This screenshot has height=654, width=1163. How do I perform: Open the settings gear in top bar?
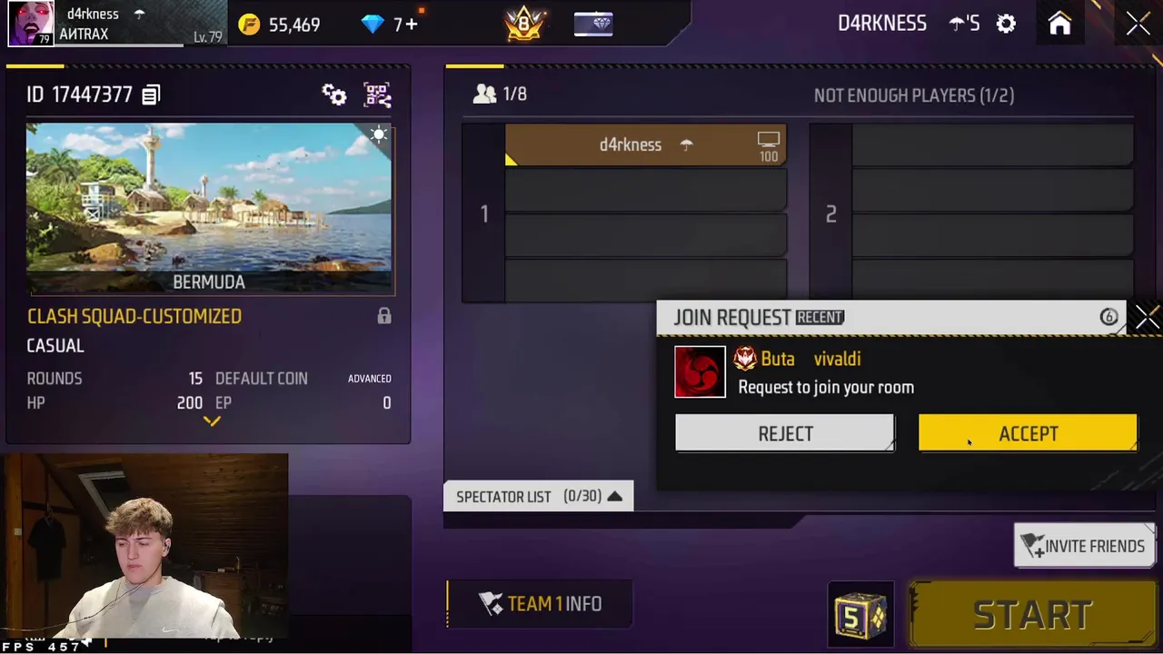click(x=1006, y=24)
